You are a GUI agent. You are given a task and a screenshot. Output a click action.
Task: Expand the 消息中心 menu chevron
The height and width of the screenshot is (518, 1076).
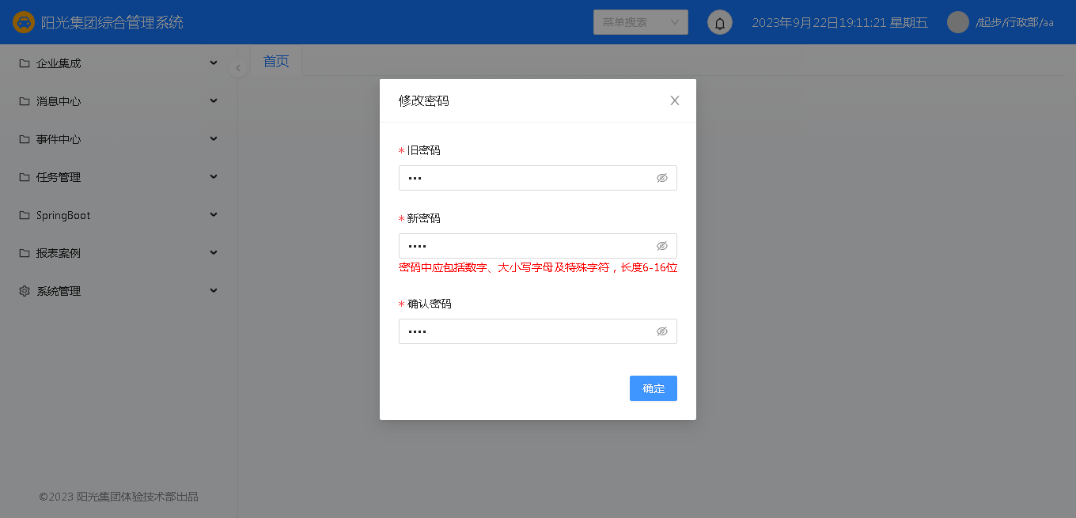pyautogui.click(x=214, y=101)
